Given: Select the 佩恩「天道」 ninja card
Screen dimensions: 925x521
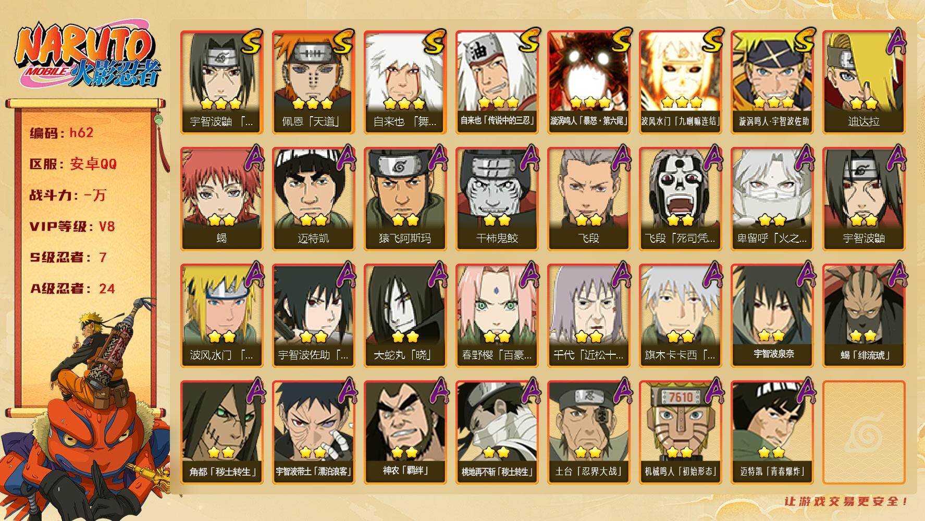Looking at the screenshot, I should (313, 82).
